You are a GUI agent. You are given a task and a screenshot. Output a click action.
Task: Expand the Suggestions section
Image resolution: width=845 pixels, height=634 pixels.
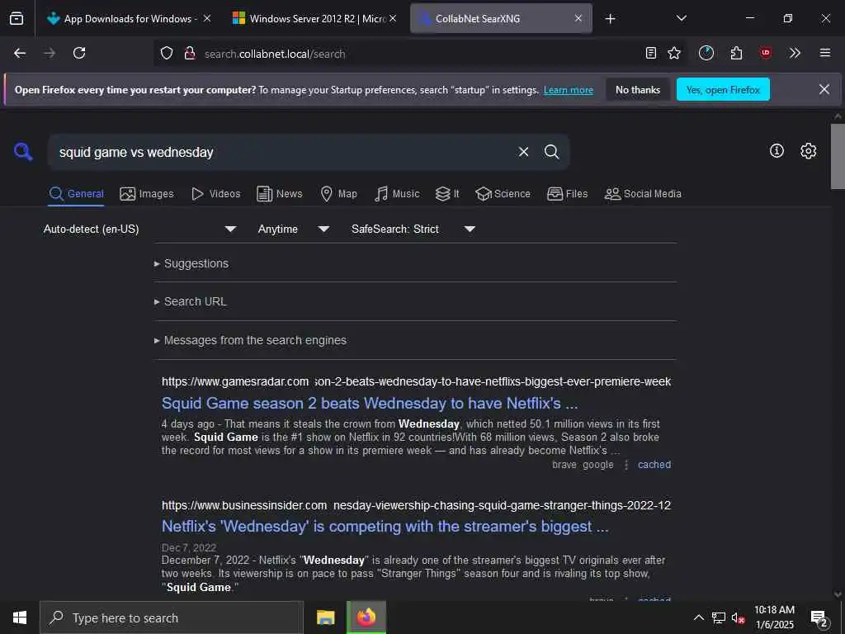191,263
